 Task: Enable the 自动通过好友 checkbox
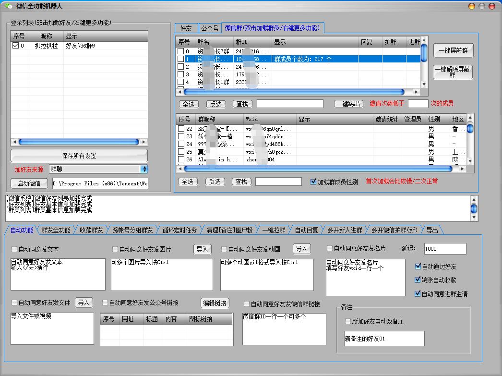point(418,267)
